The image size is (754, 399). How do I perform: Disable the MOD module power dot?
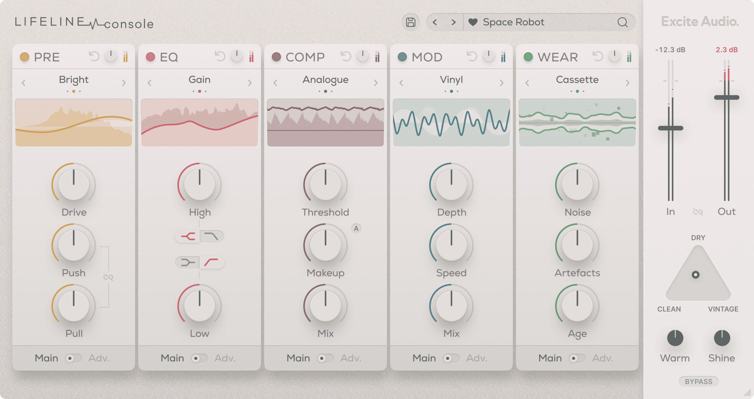tap(402, 57)
